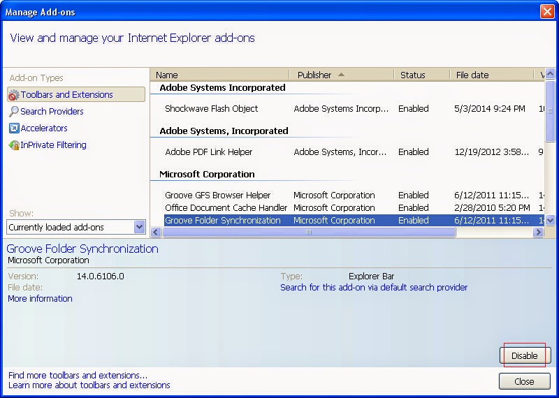Click the vertical scrollbar down arrow
Screen dimensions: 559x398
coord(550,220)
